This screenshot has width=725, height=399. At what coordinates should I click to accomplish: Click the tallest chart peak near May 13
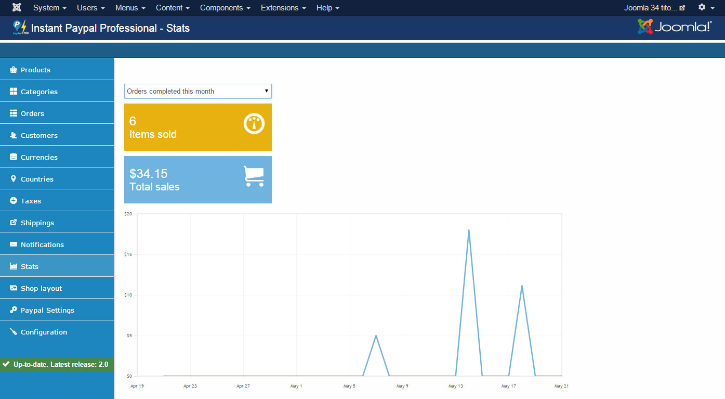[469, 230]
